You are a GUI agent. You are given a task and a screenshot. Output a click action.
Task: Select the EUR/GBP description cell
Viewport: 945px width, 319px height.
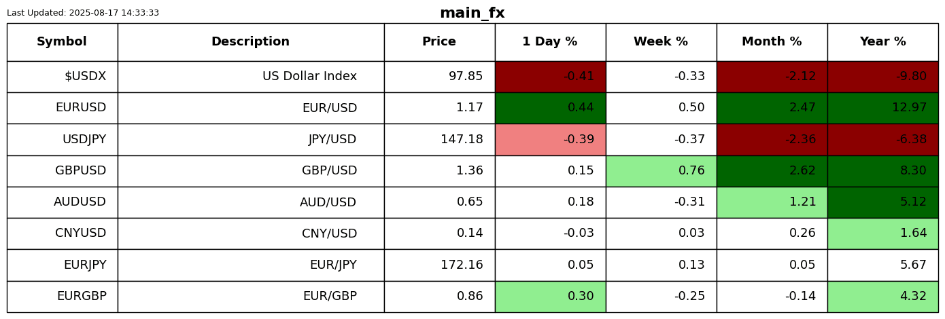[x=250, y=297]
